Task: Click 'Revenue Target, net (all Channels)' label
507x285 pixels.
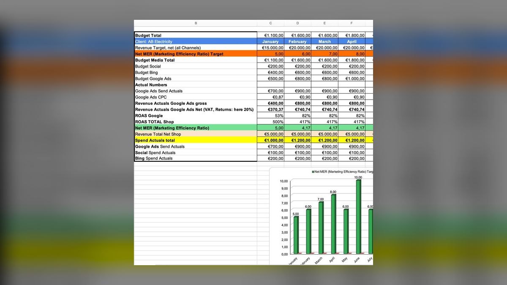Action: (168, 48)
